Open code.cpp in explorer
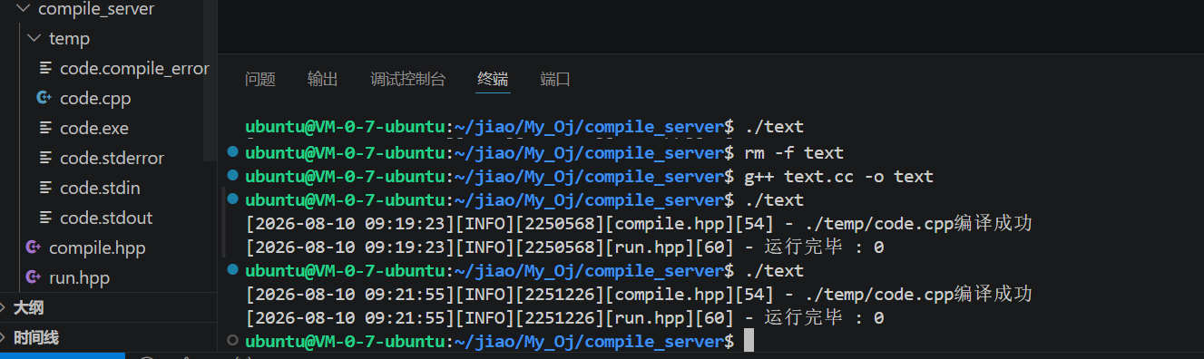This screenshot has width=1204, height=359. 95,99
